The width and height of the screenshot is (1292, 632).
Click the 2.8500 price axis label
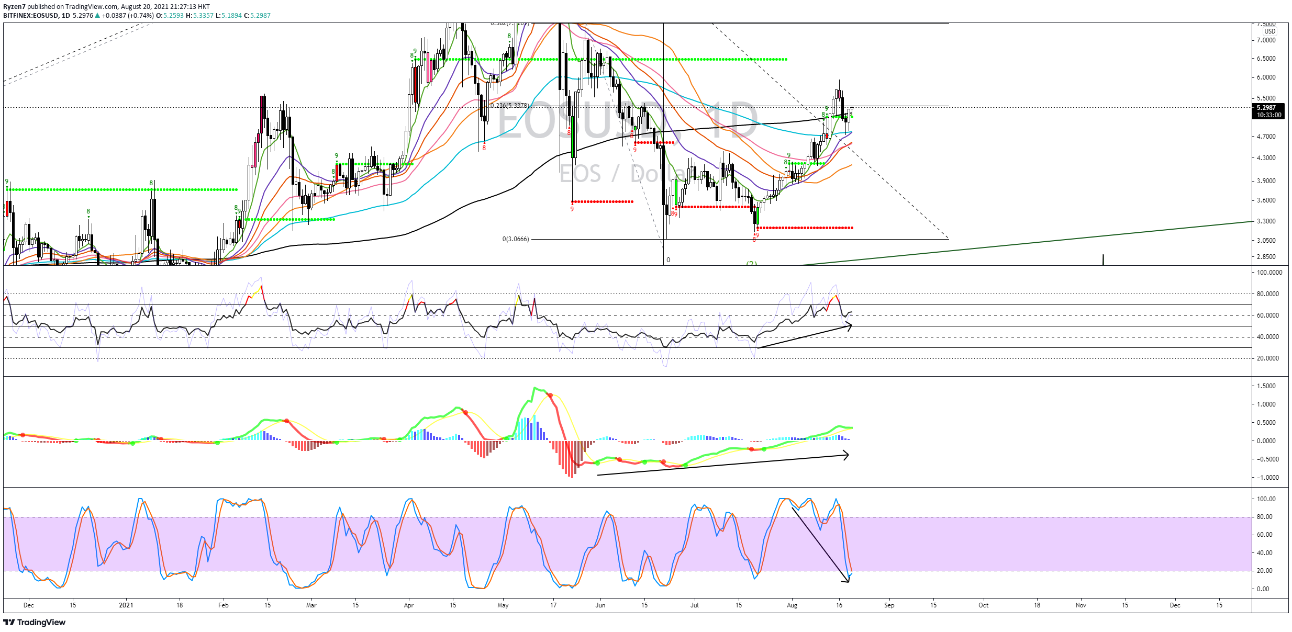[1266, 257]
